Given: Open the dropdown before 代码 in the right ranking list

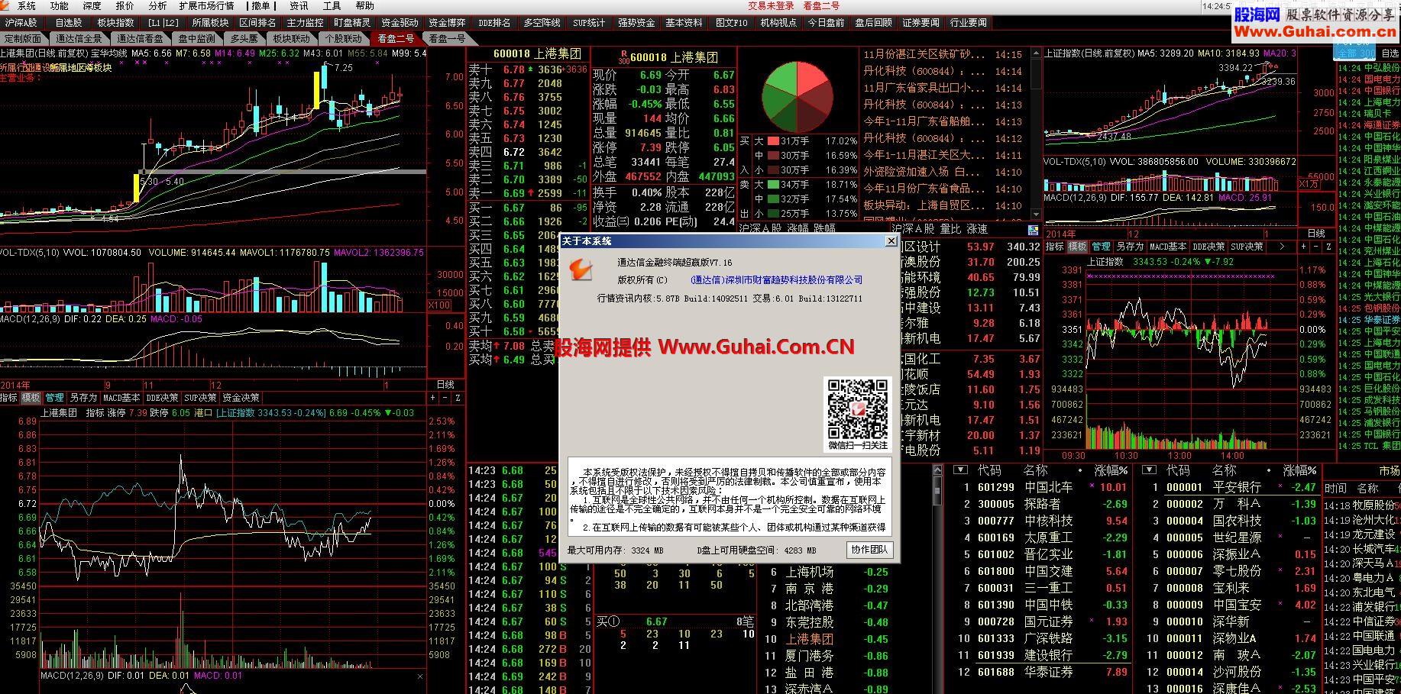Looking at the screenshot, I should click(1149, 470).
